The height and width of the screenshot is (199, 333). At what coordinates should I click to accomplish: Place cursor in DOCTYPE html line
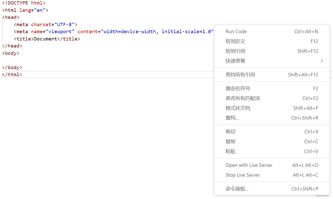click(x=24, y=3)
